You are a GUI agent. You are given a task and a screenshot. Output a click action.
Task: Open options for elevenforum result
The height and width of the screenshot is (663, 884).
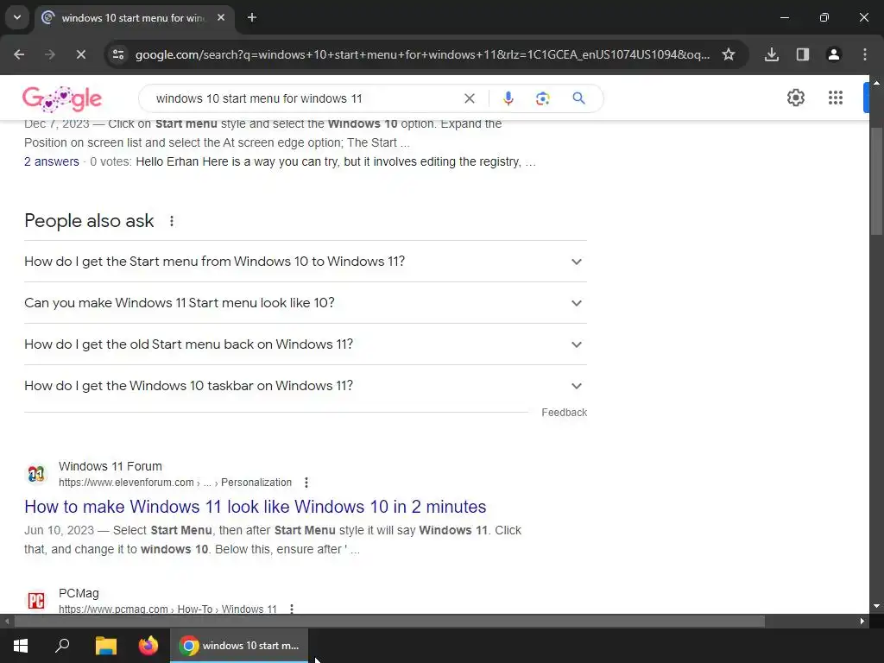click(306, 483)
